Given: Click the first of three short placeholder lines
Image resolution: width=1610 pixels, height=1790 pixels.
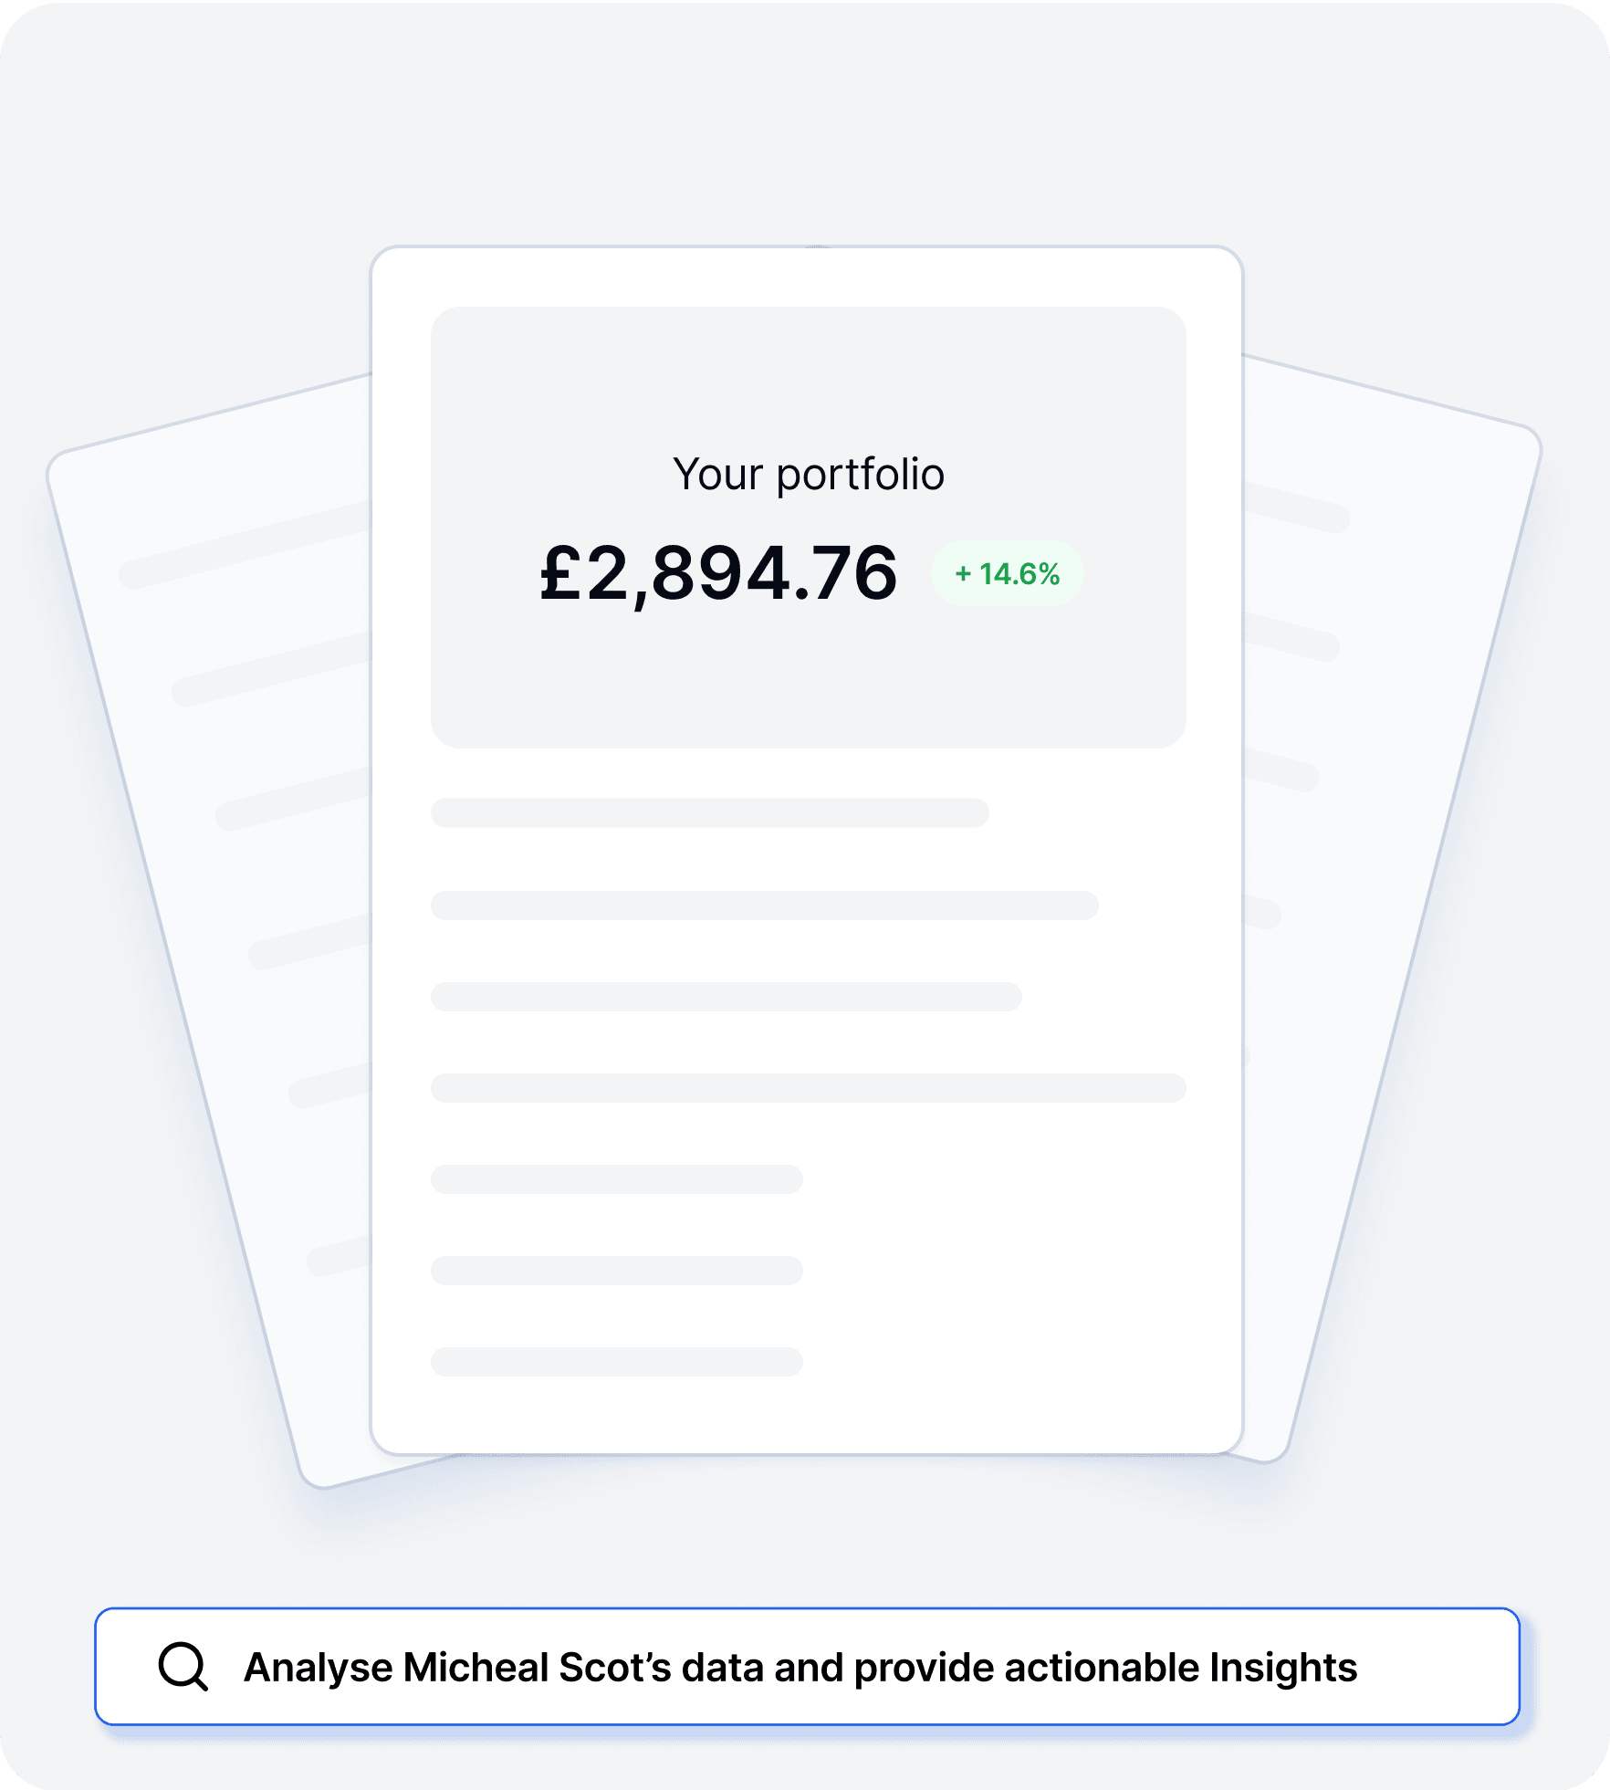Looking at the screenshot, I should coord(617,1178).
